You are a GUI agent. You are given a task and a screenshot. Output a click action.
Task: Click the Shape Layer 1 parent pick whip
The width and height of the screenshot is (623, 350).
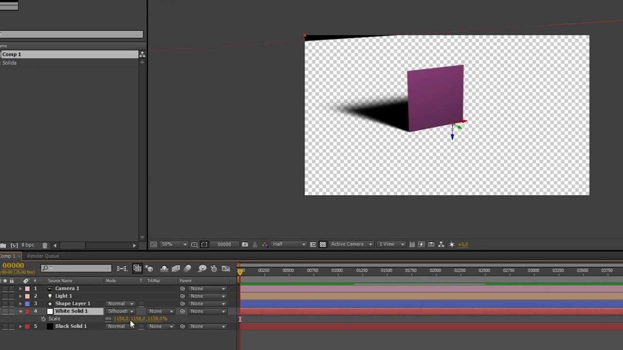coord(183,304)
